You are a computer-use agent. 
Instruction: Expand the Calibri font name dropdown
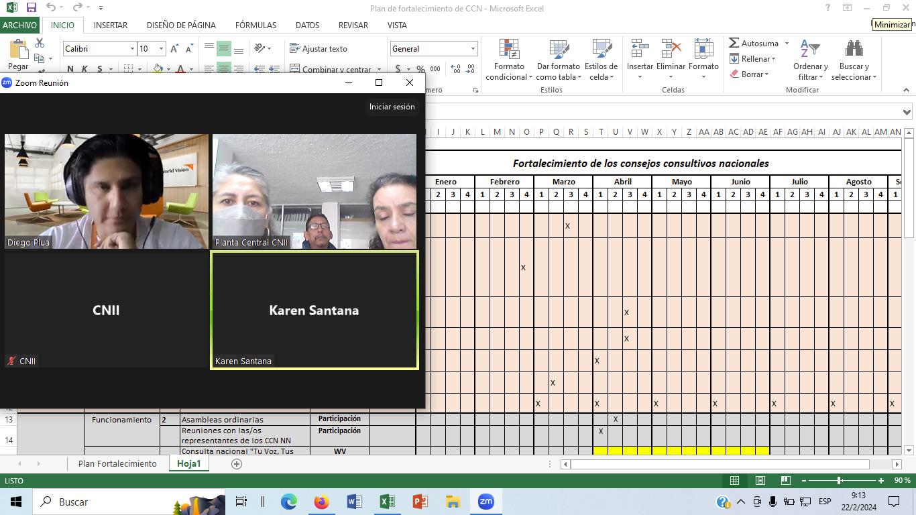[132, 49]
